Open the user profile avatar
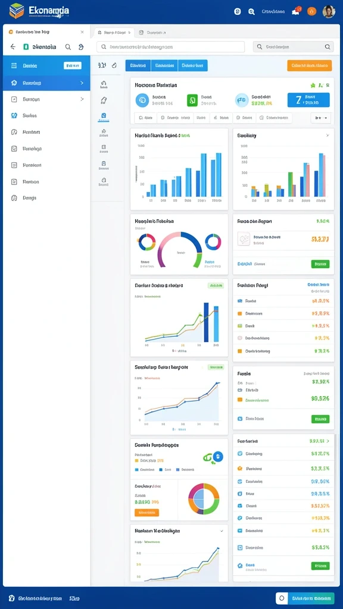Image resolution: width=343 pixels, height=609 pixels. [329, 11]
